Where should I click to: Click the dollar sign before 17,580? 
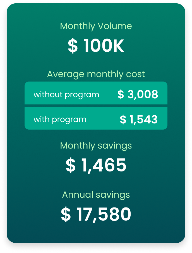[66, 214]
